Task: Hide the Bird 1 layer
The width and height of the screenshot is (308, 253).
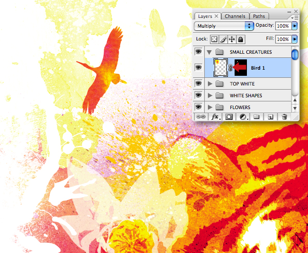Action: click(198, 68)
